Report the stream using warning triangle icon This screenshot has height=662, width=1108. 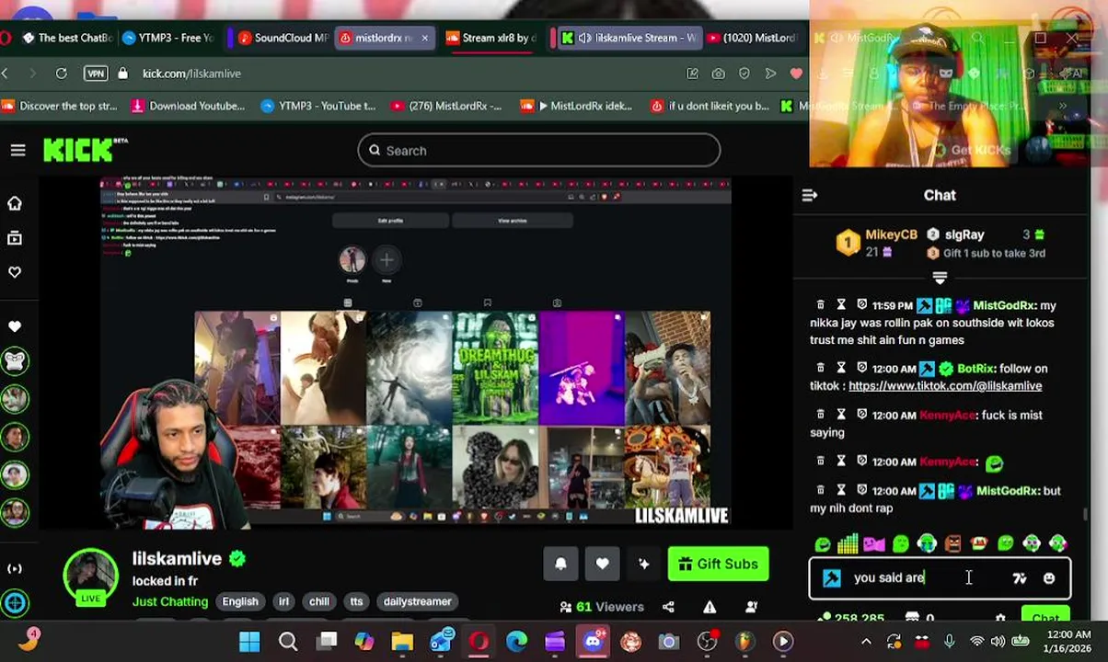pos(710,607)
